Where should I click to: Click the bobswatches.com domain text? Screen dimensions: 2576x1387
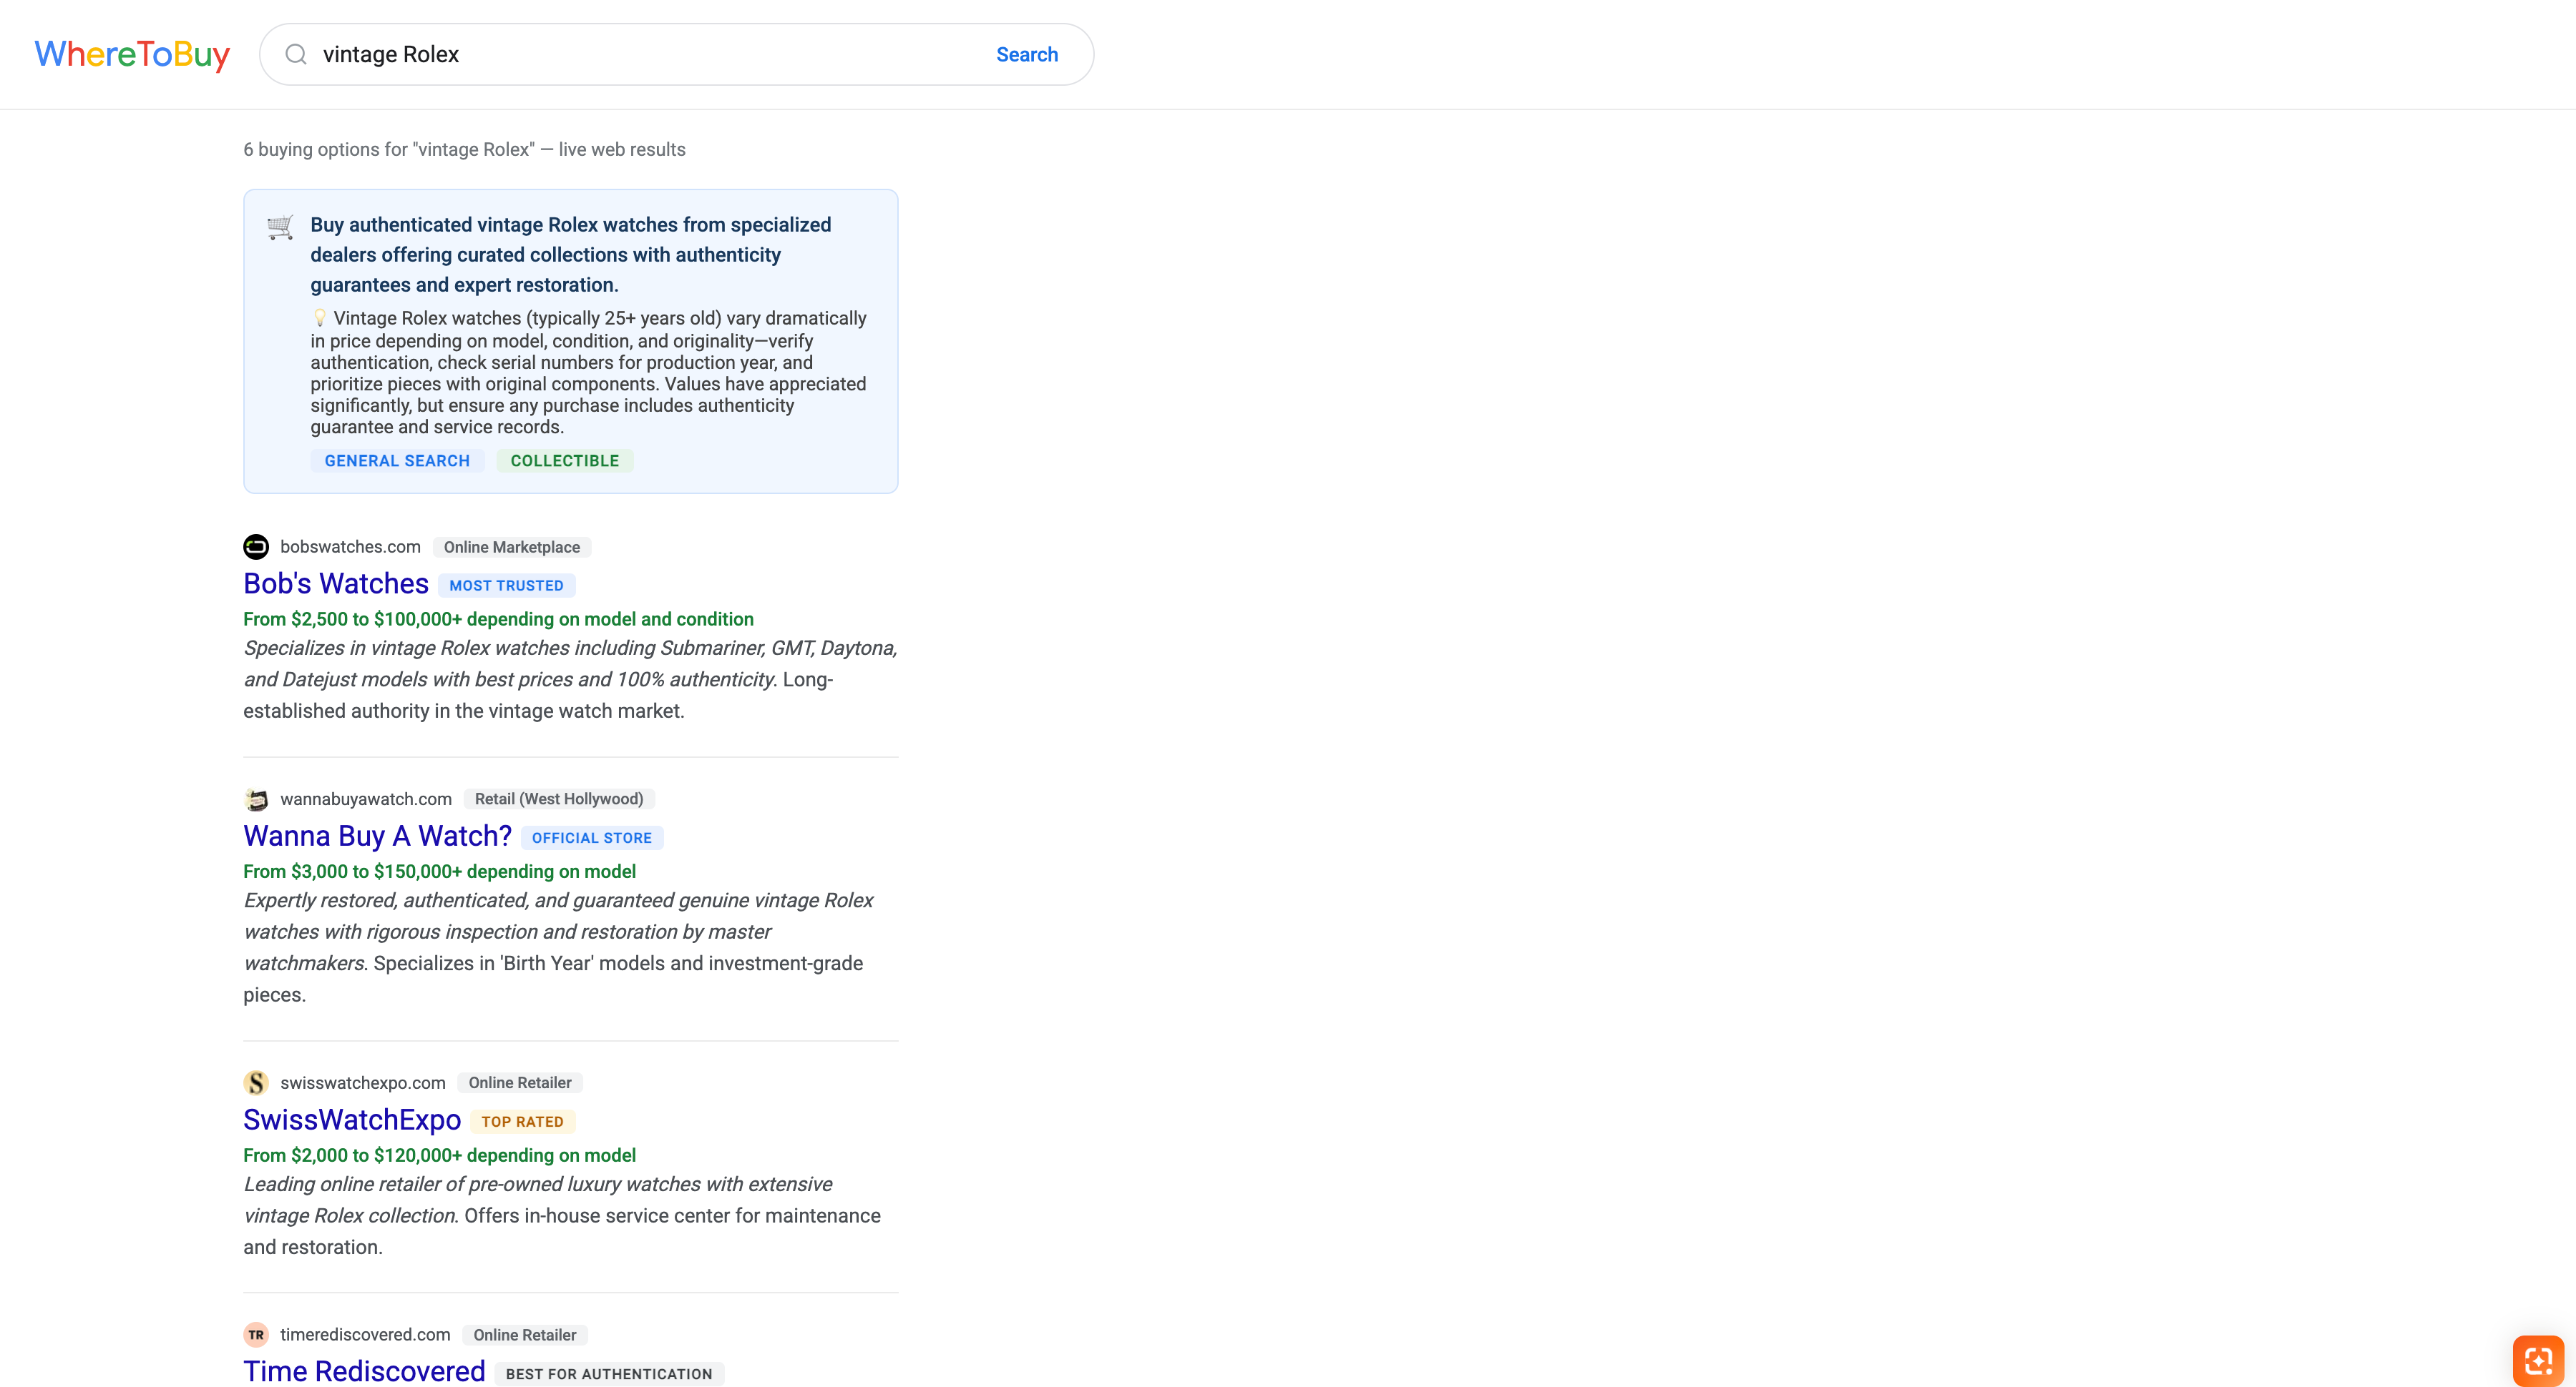[350, 547]
